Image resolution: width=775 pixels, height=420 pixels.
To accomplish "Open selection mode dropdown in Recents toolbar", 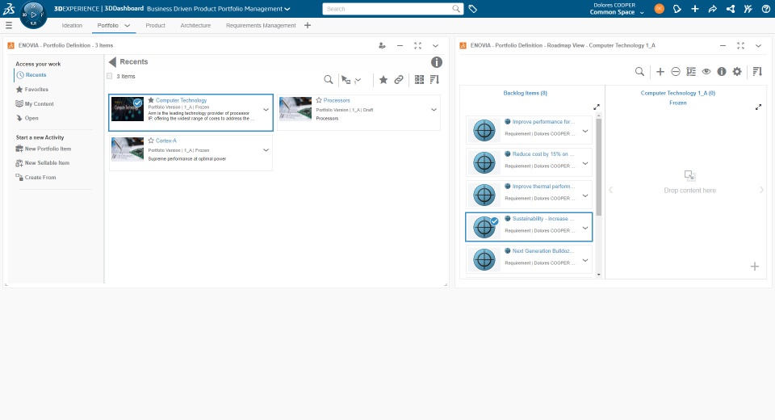I will click(358, 80).
